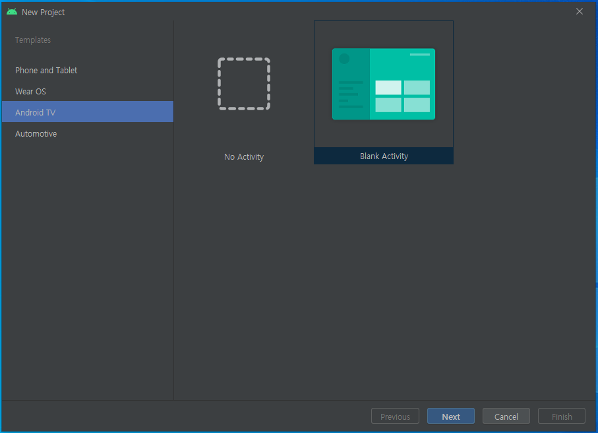
Task: Close the New Project dialog
Action: pyautogui.click(x=580, y=11)
